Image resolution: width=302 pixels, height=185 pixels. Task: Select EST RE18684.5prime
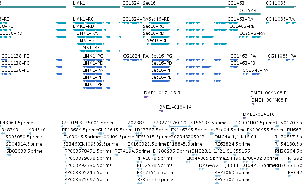point(64,134)
